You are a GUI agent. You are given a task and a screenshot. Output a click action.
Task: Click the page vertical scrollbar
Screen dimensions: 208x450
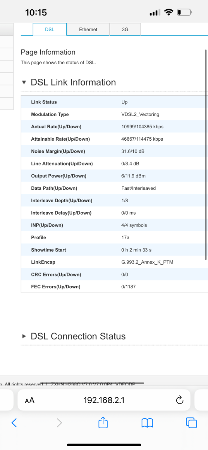[x=206, y=154]
